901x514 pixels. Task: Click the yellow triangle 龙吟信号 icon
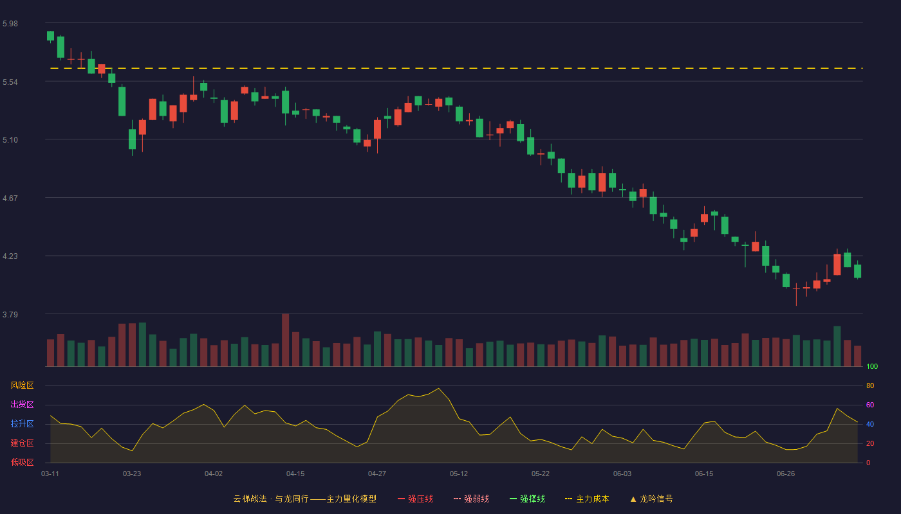pyautogui.click(x=633, y=499)
